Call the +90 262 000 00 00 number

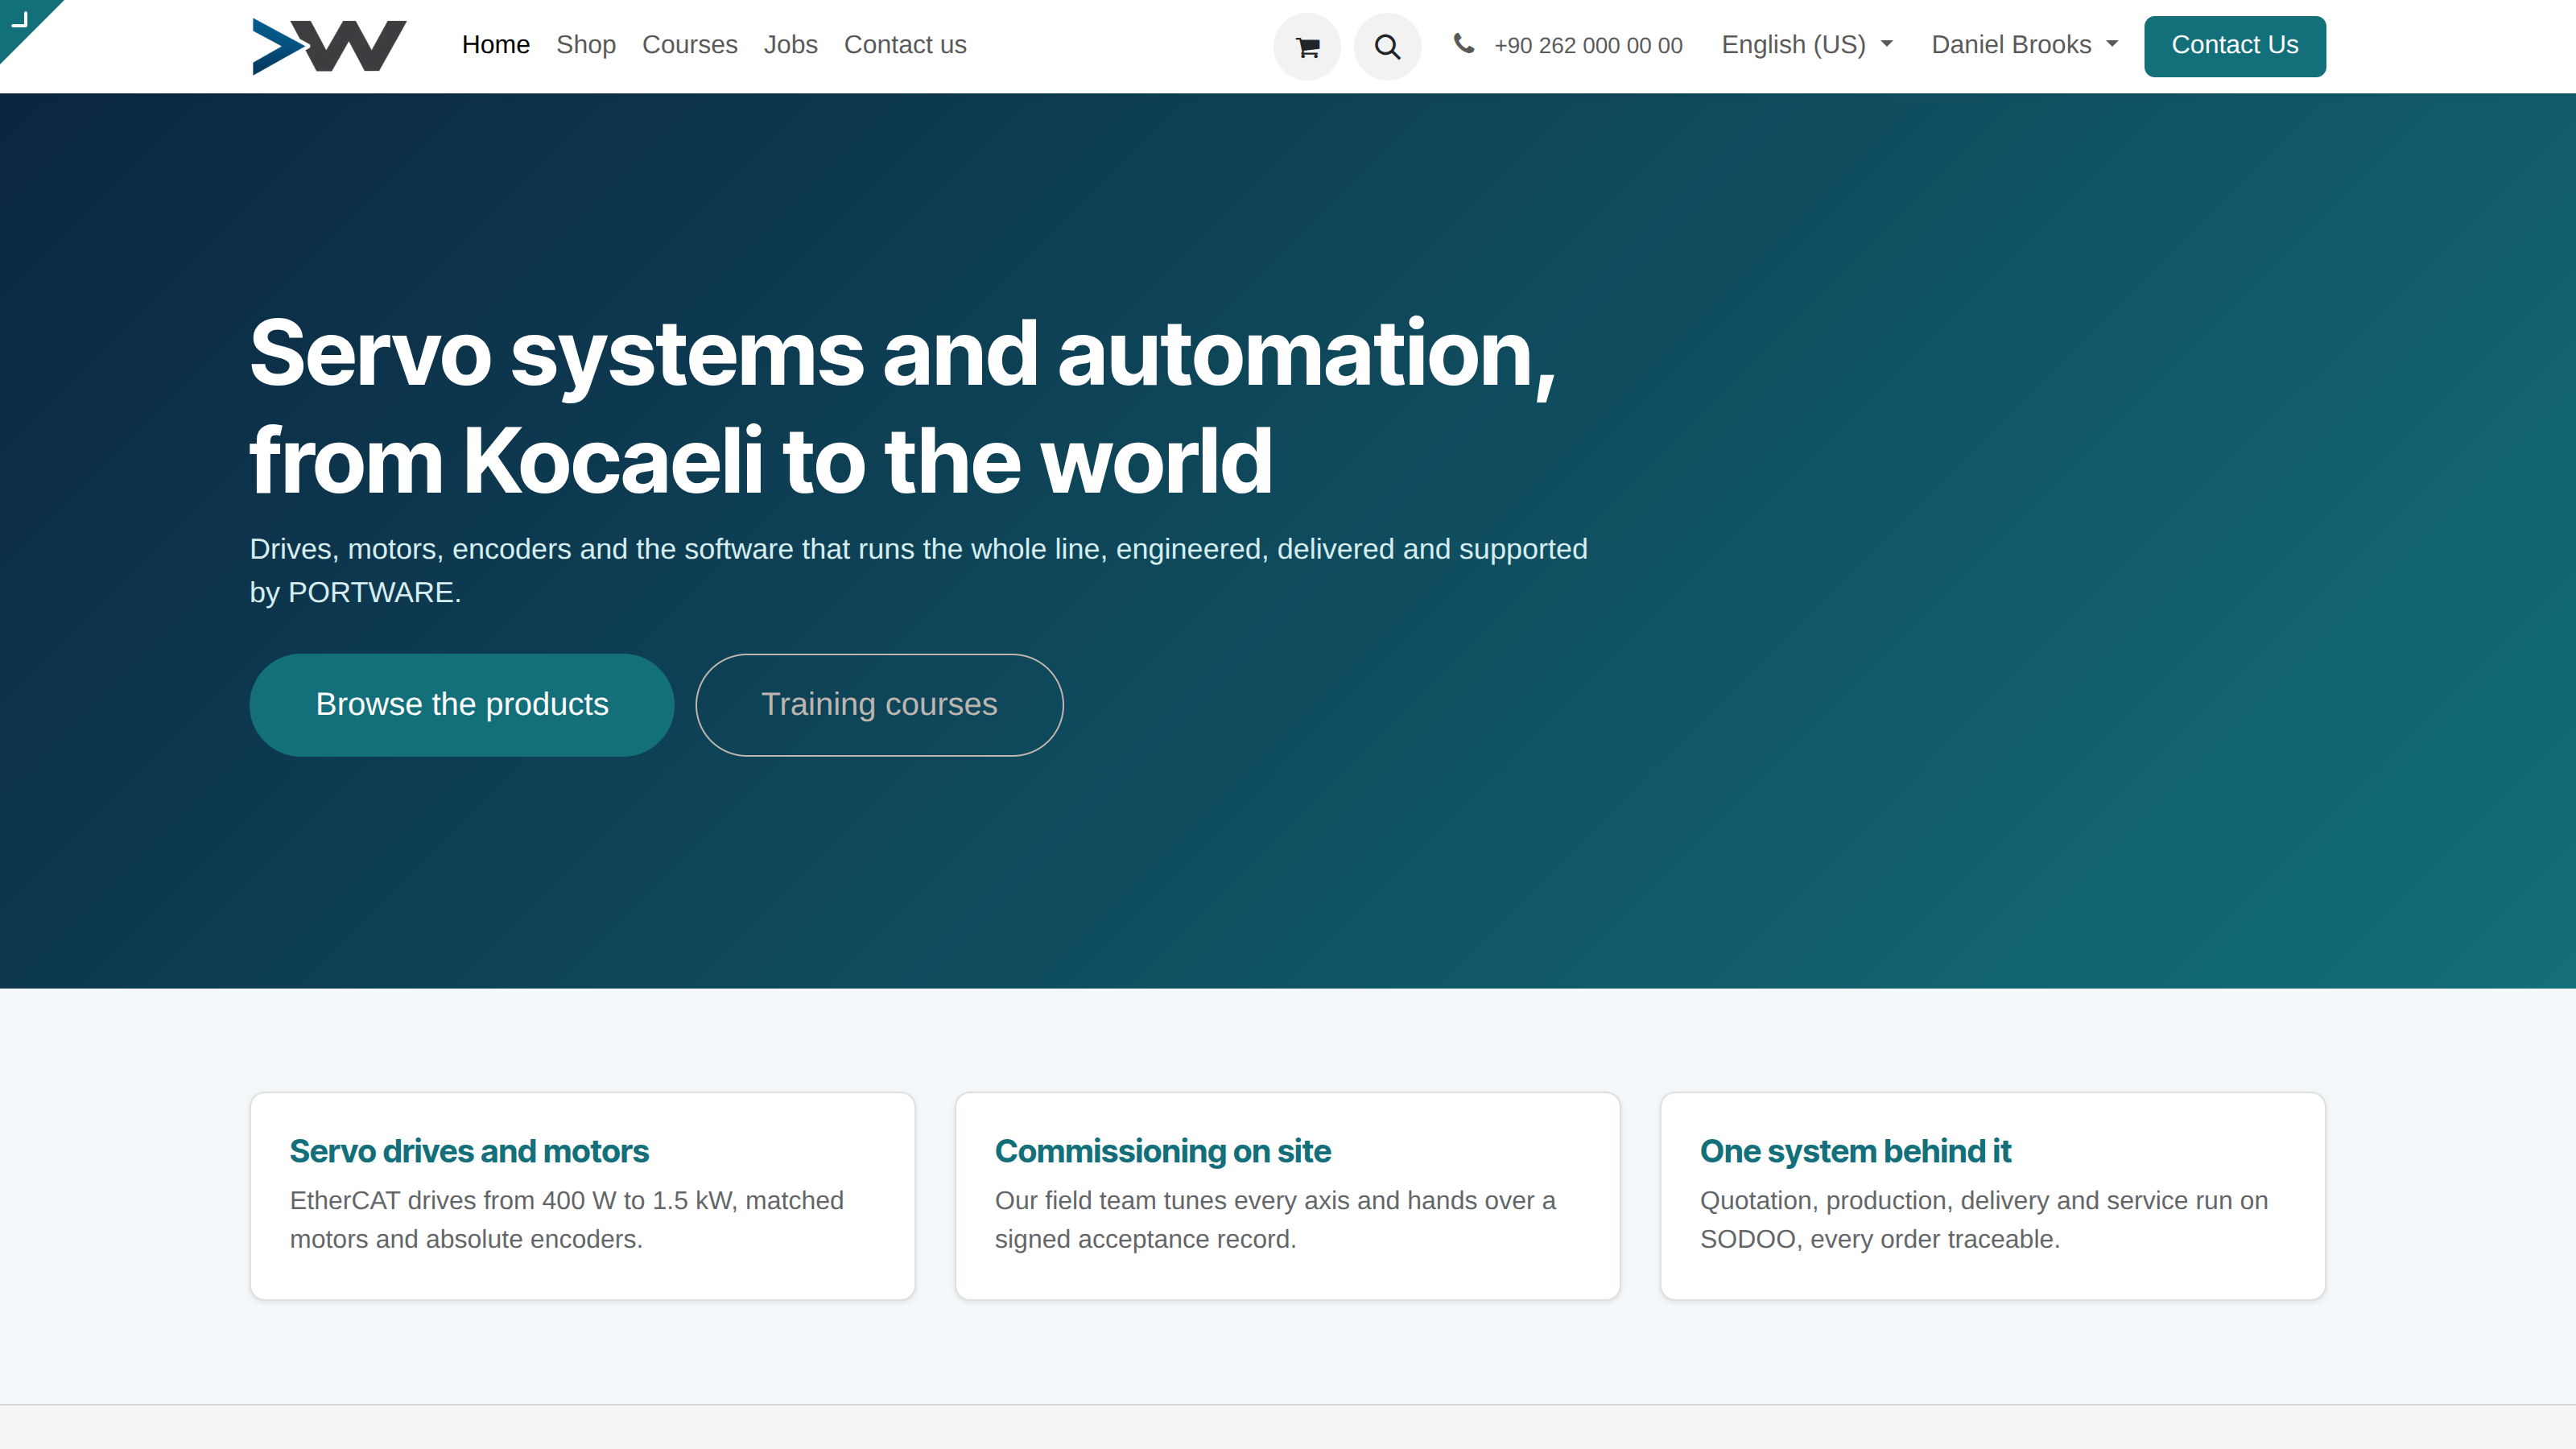click(x=1588, y=46)
